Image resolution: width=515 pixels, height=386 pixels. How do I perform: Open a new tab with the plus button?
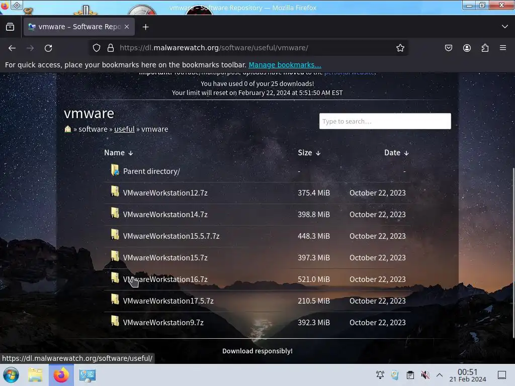[x=145, y=27]
